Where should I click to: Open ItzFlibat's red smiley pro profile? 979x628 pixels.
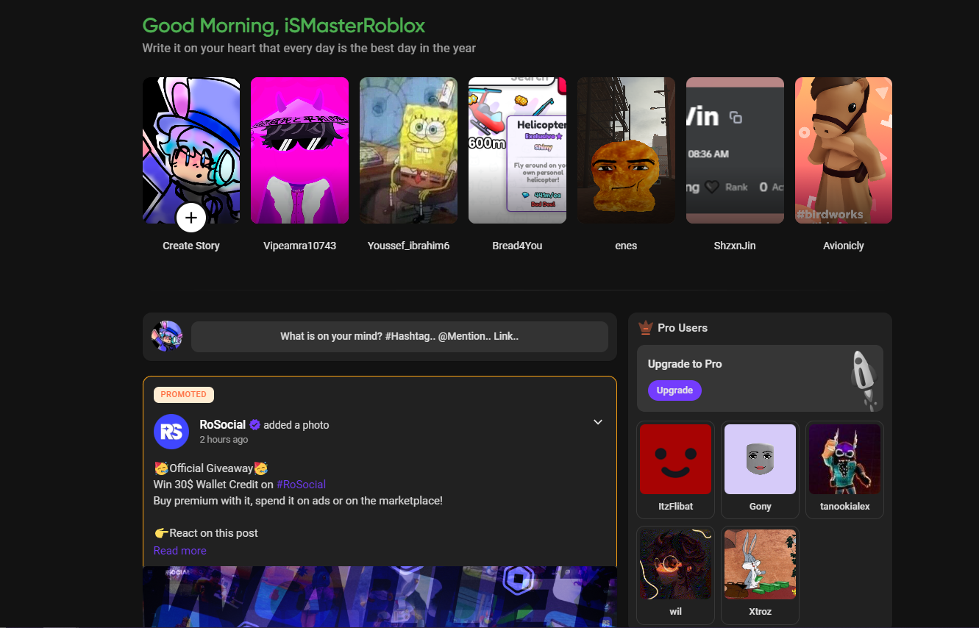pyautogui.click(x=675, y=469)
